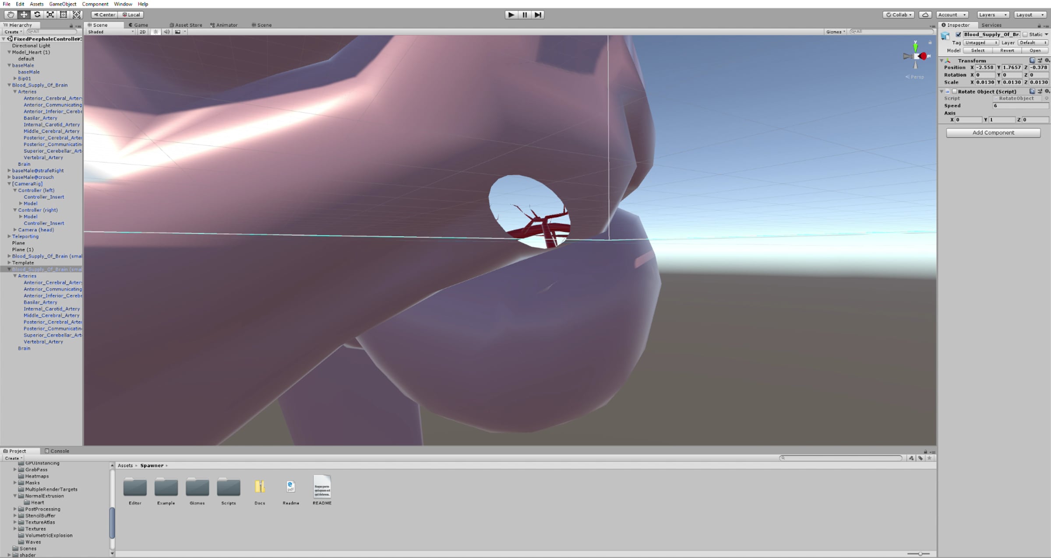
Task: Click the Add Component button
Action: click(x=993, y=133)
